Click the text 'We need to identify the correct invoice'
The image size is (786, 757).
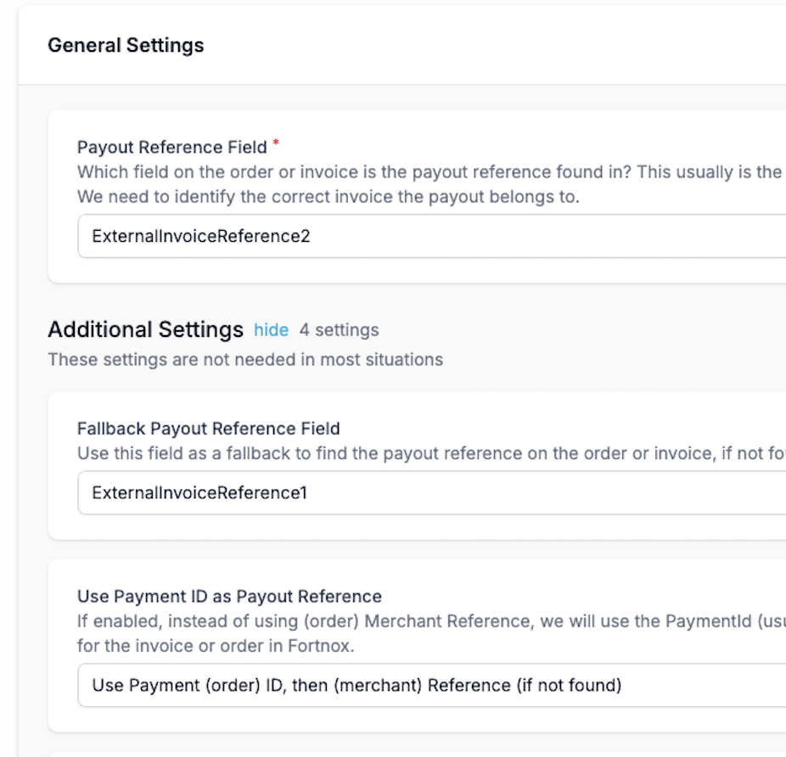pos(236,197)
